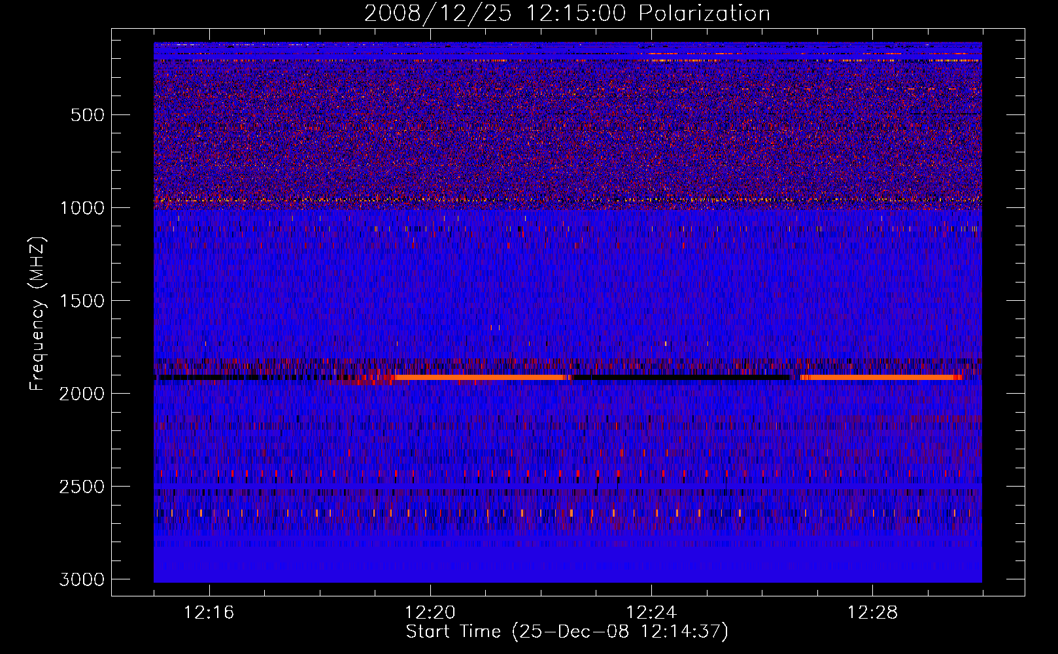This screenshot has height=654, width=1058.
Task: Click the second orange band after 12:26
Action: (881, 377)
